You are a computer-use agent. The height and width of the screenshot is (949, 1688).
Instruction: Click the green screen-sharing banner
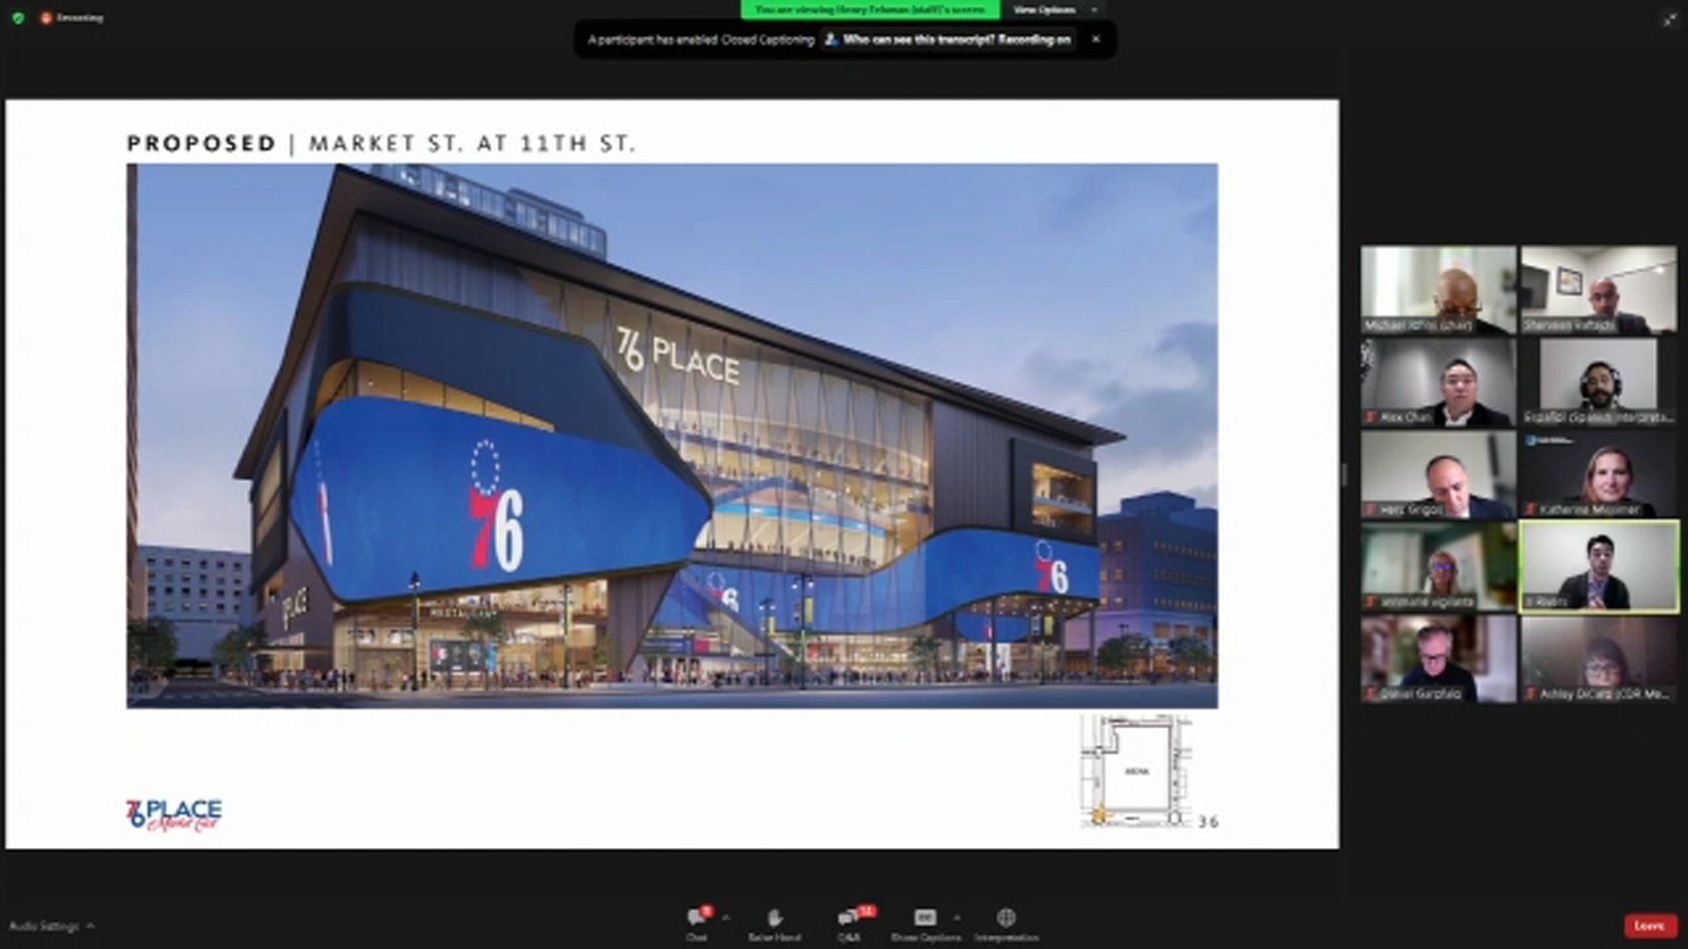click(x=869, y=10)
